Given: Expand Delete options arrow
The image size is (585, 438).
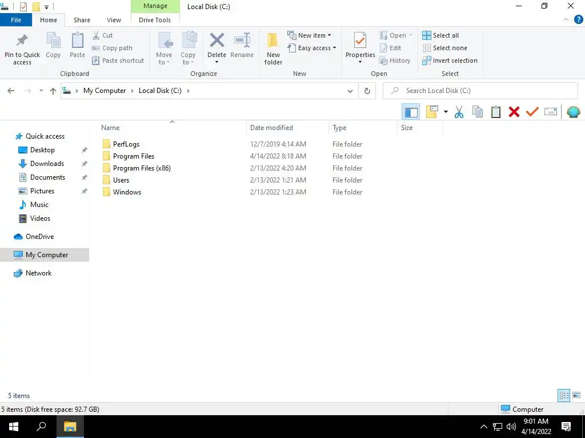Looking at the screenshot, I should 217,62.
